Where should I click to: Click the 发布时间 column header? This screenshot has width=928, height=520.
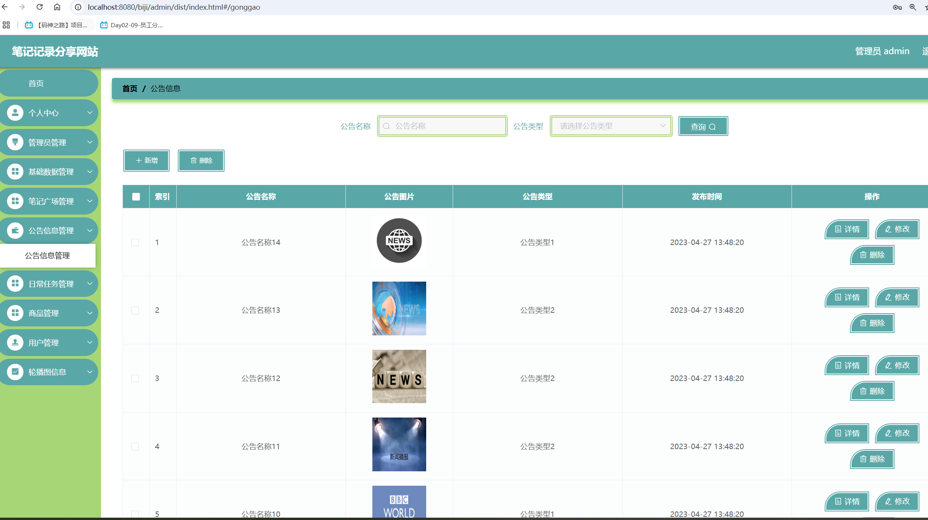pyautogui.click(x=707, y=197)
